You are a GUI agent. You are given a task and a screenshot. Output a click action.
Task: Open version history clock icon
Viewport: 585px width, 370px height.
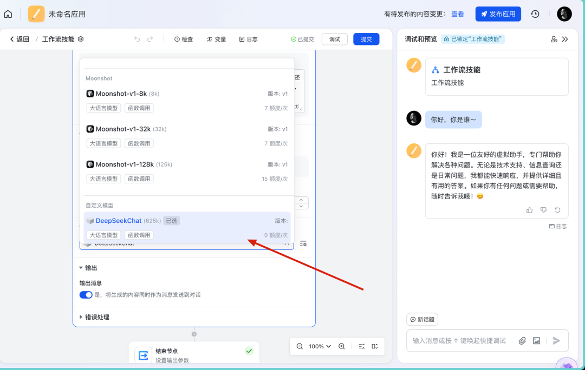(535, 14)
